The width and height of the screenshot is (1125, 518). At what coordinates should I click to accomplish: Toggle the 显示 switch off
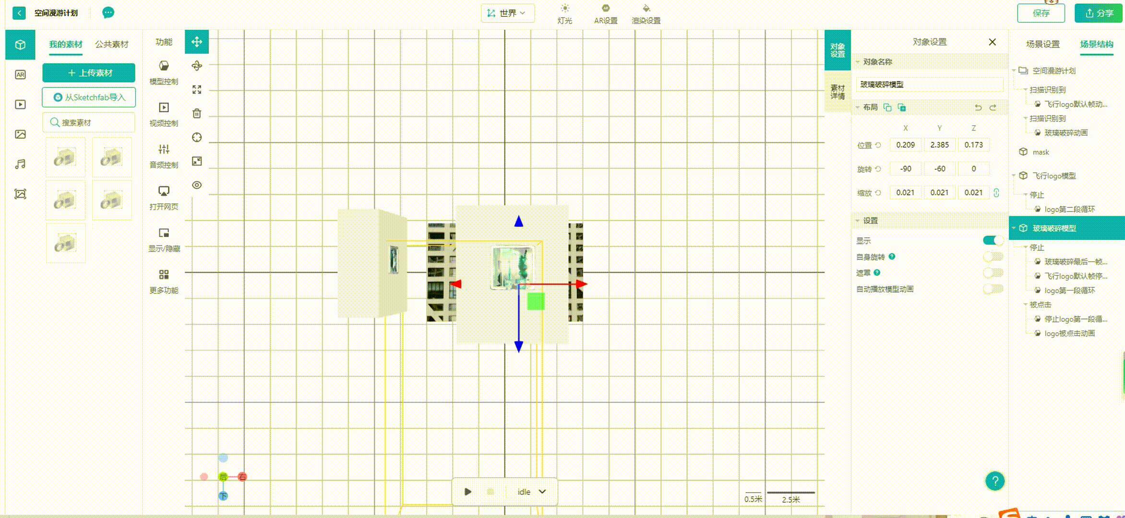993,240
